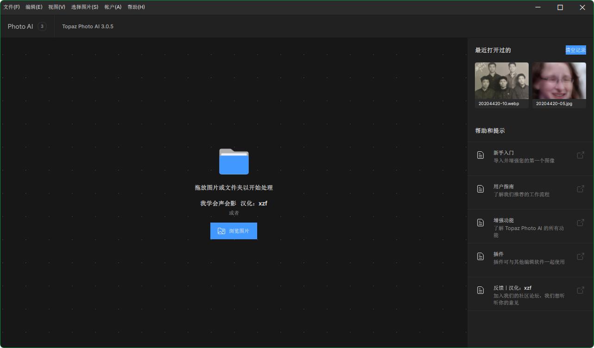Click the description 导入并增强您的第一个图像
This screenshot has width=594, height=348.
524,161
